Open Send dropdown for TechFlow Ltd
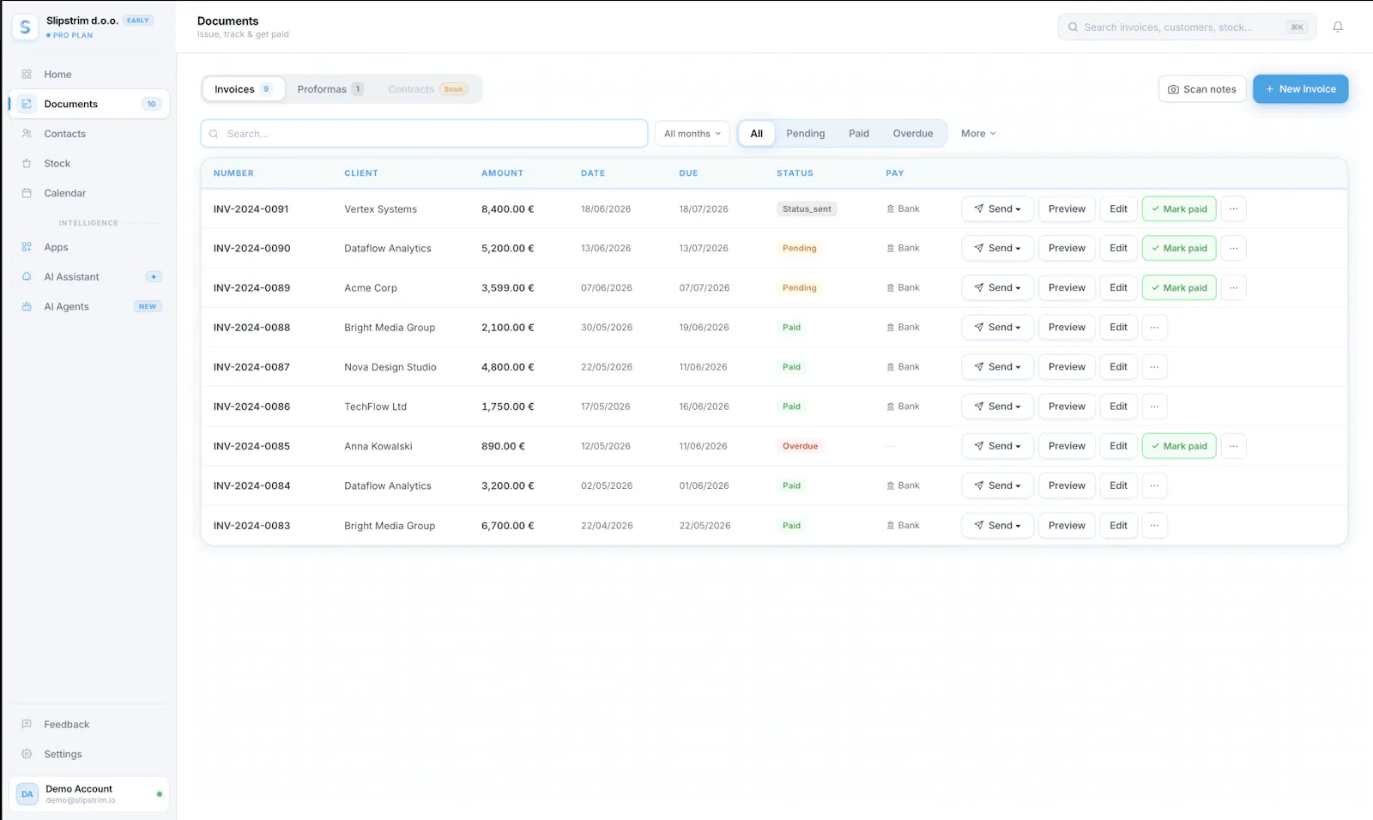This screenshot has height=820, width=1373. [x=997, y=407]
